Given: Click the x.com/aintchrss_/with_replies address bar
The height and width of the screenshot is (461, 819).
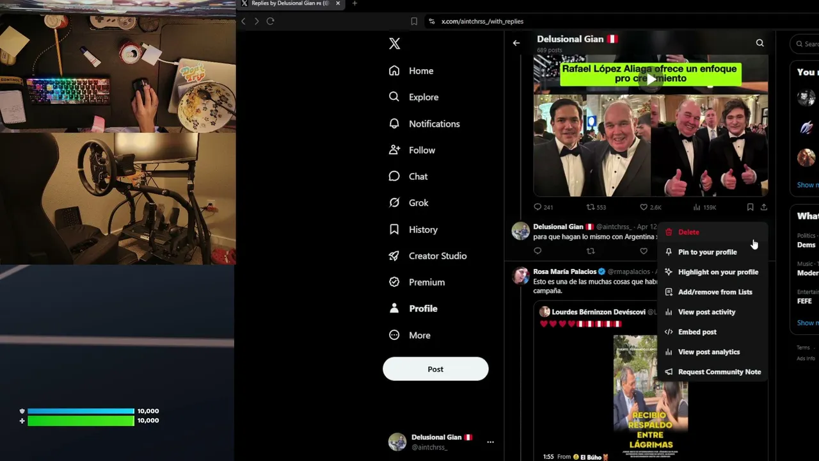Looking at the screenshot, I should click(x=482, y=21).
